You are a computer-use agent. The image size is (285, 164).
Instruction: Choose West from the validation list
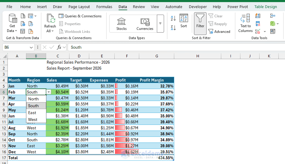tap(36, 119)
